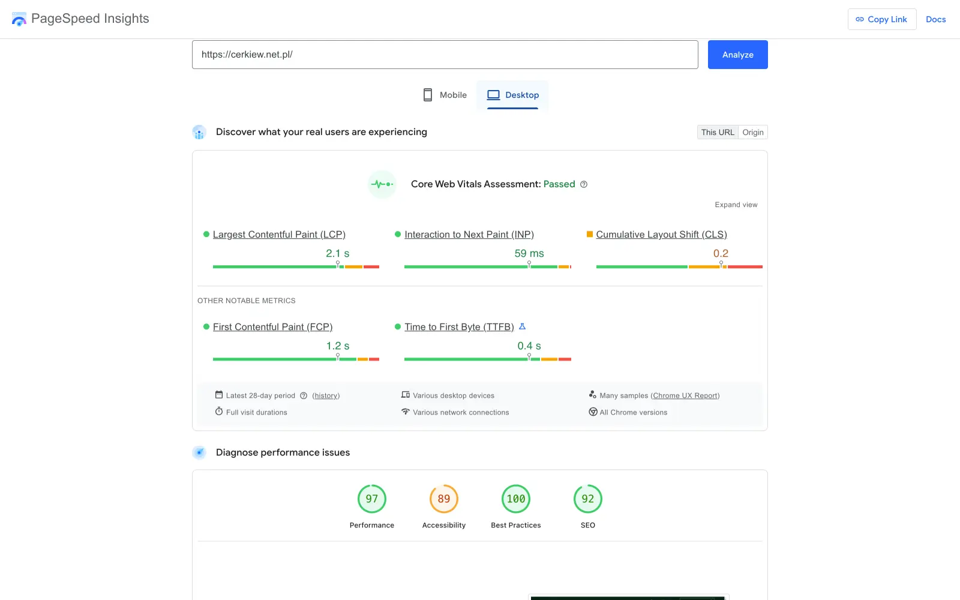The width and height of the screenshot is (960, 600).
Task: Click the PageSpeed Insights title text
Action: pos(90,19)
